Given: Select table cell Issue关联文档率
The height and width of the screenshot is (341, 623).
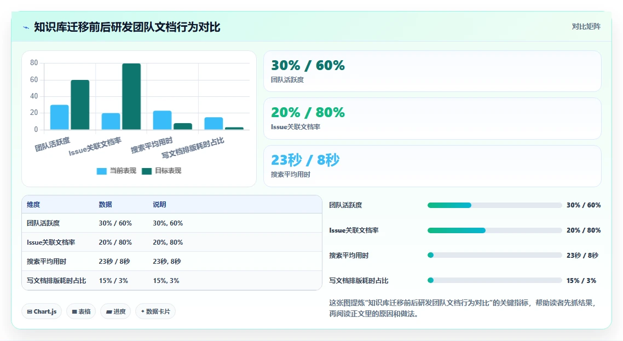Looking at the screenshot, I should point(51,242).
